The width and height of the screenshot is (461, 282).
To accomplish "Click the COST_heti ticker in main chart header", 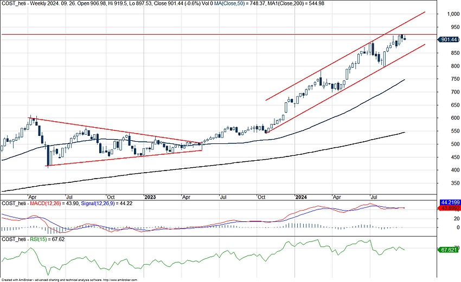I will tap(12, 3).
